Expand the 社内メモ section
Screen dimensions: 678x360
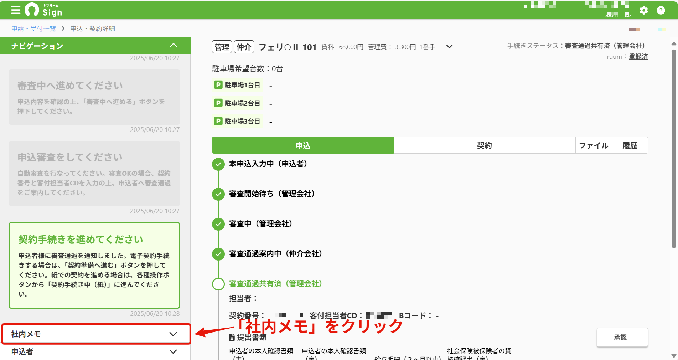point(96,334)
